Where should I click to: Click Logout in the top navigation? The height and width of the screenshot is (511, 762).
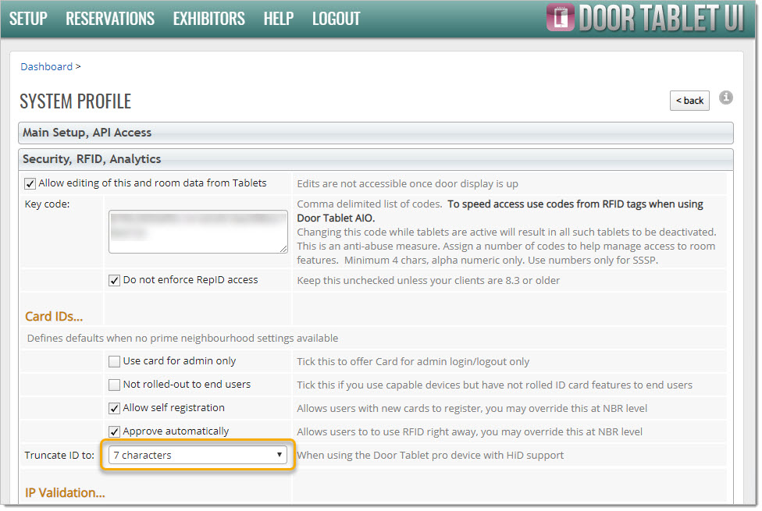coord(336,19)
